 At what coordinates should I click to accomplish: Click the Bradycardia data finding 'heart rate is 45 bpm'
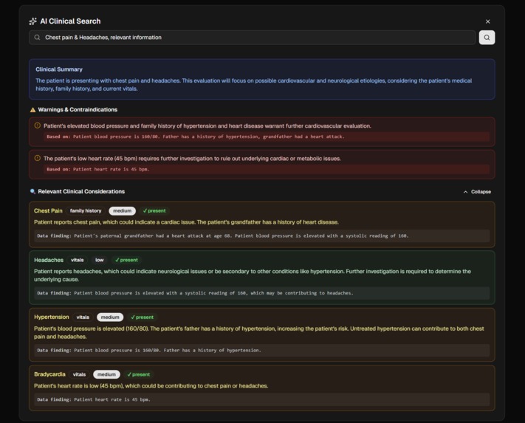tap(262, 399)
